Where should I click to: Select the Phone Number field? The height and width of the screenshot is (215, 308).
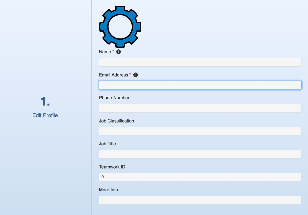[x=200, y=108]
